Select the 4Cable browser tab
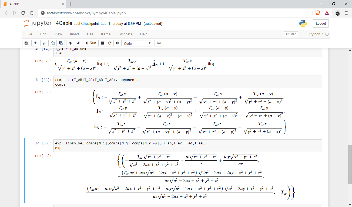This screenshot has height=207, width=352. [x=33, y=4]
